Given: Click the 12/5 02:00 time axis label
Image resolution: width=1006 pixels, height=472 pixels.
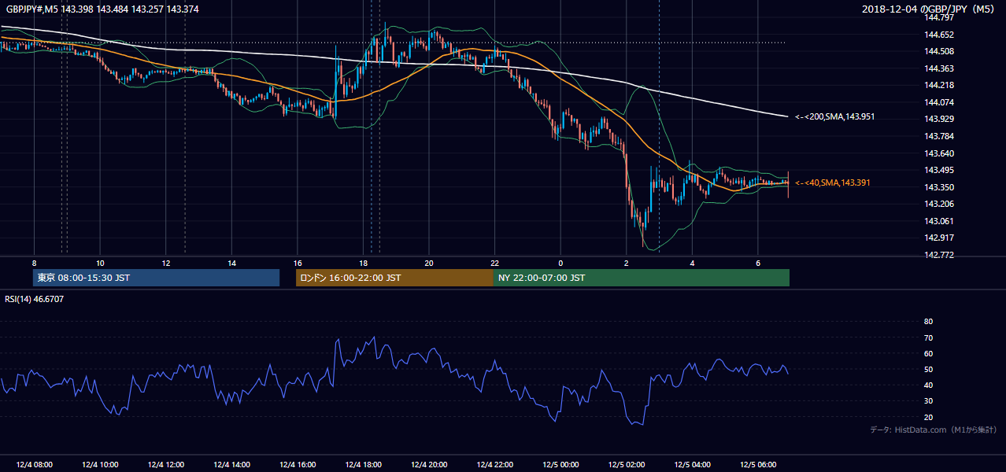Looking at the screenshot, I should pyautogui.click(x=627, y=465).
